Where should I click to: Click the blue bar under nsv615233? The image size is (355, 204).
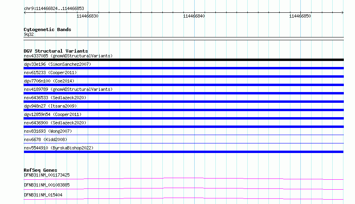[183, 76]
